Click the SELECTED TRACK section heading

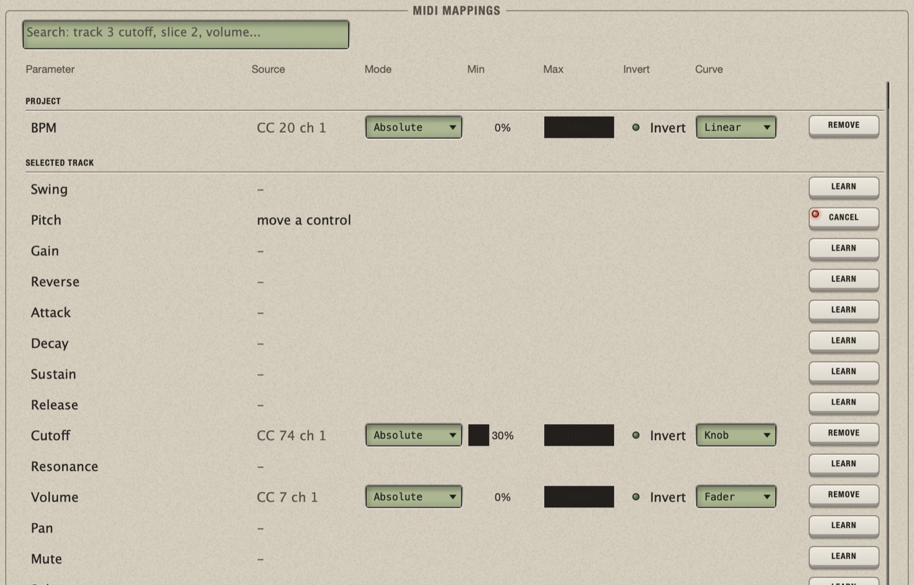pos(60,163)
